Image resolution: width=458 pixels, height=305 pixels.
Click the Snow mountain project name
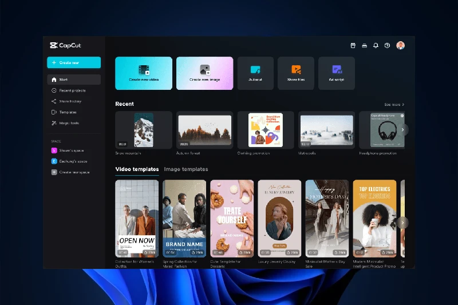128,153
